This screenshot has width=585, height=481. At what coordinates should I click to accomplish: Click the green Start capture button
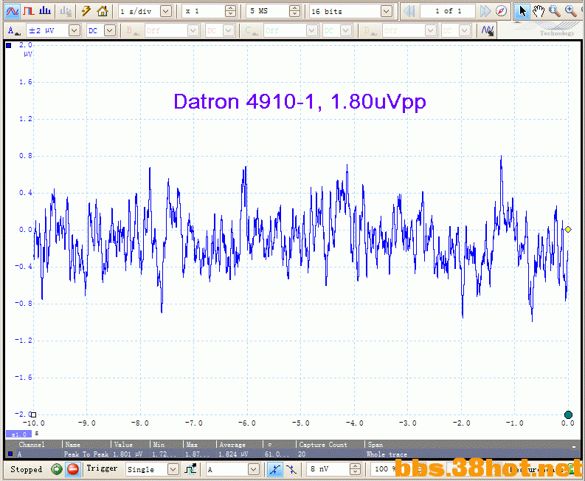[57, 469]
